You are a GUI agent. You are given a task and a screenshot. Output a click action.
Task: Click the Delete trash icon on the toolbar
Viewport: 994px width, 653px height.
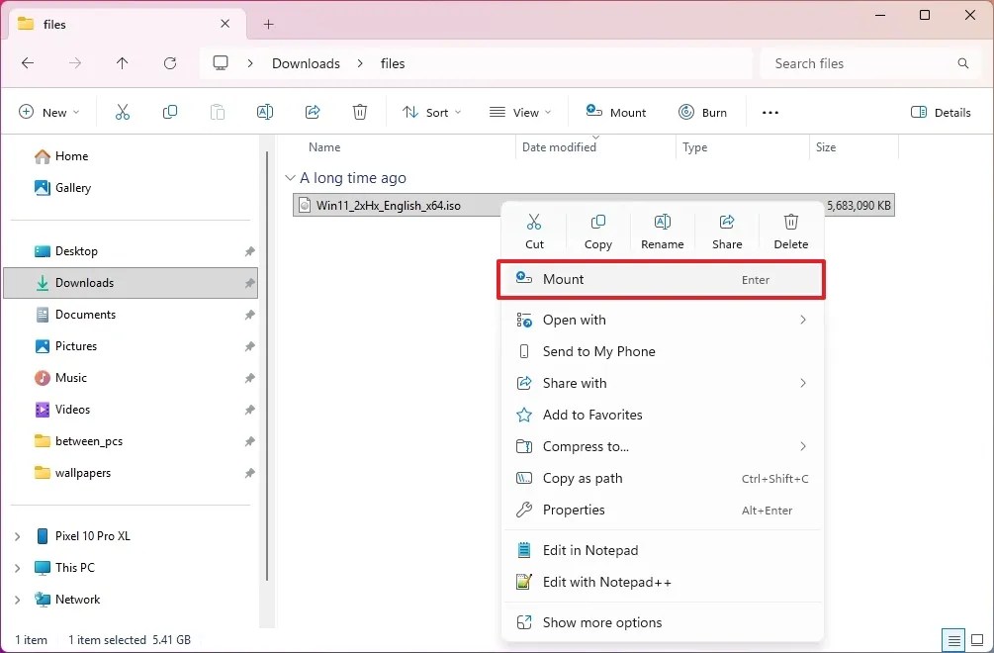[360, 112]
